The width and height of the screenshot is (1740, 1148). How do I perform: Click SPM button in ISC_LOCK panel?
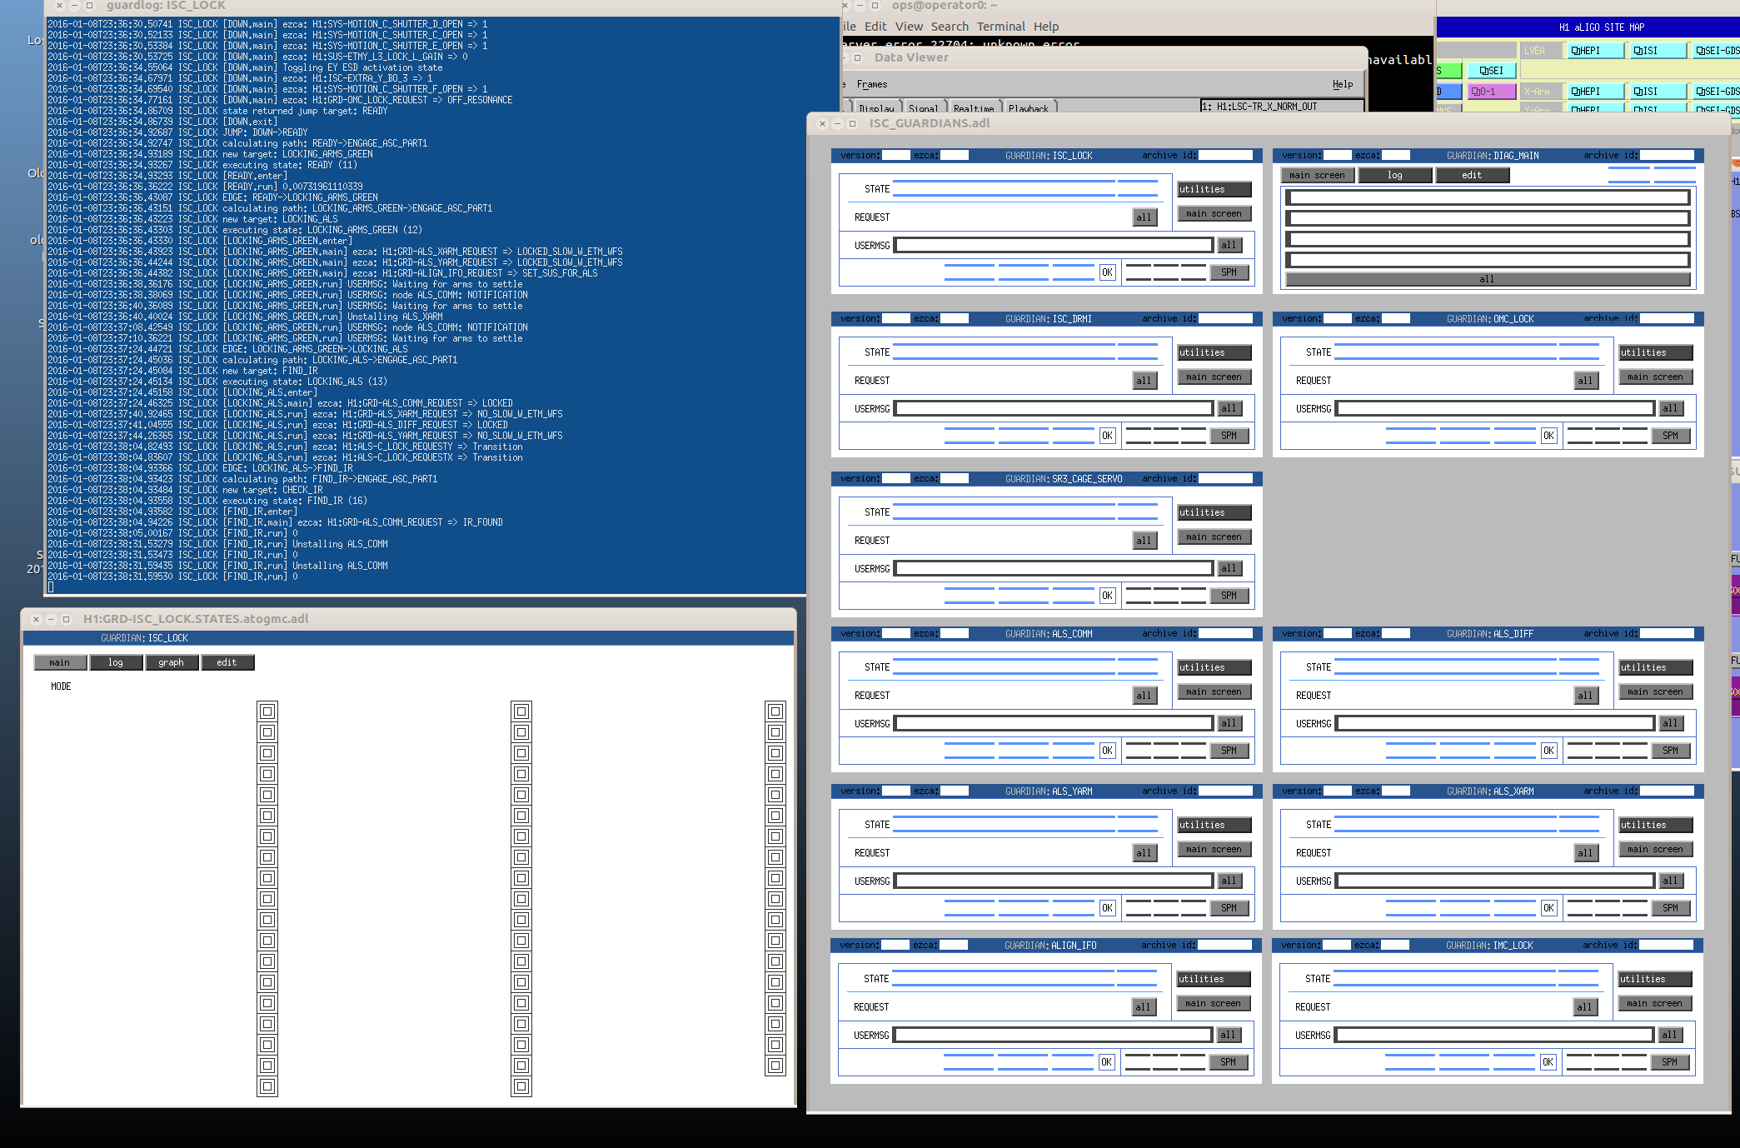click(x=1229, y=272)
